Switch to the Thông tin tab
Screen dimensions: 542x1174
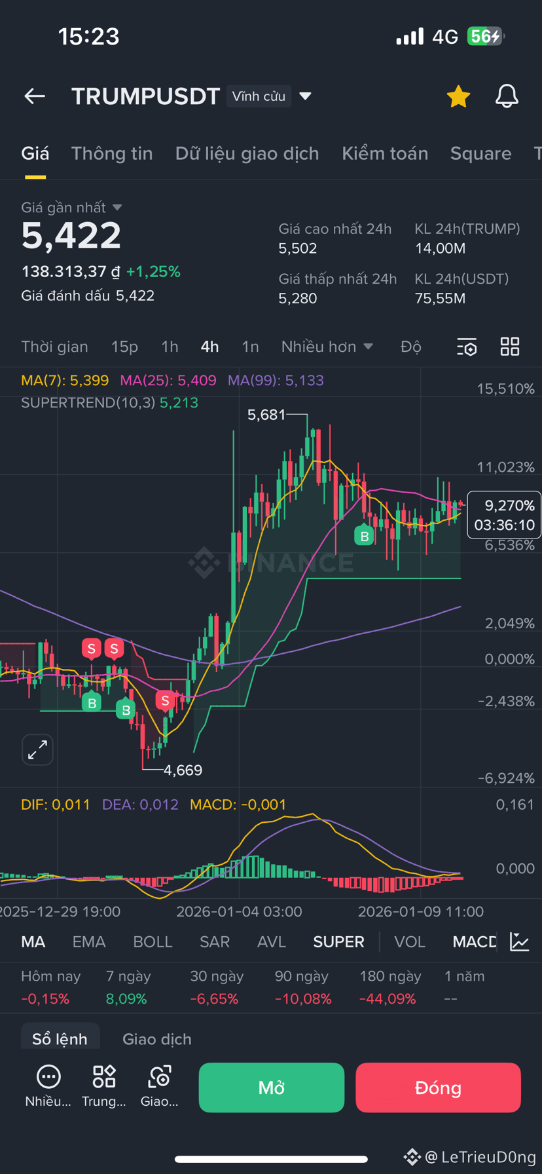coord(112,153)
